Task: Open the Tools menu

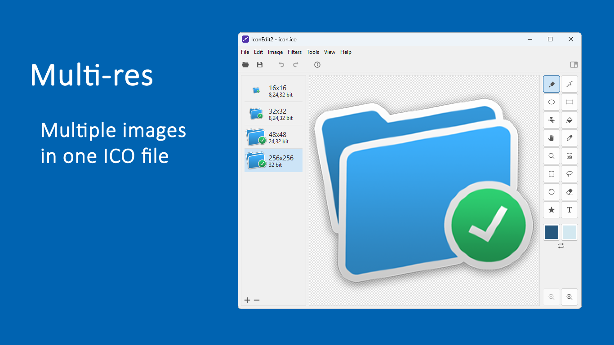Action: point(313,52)
